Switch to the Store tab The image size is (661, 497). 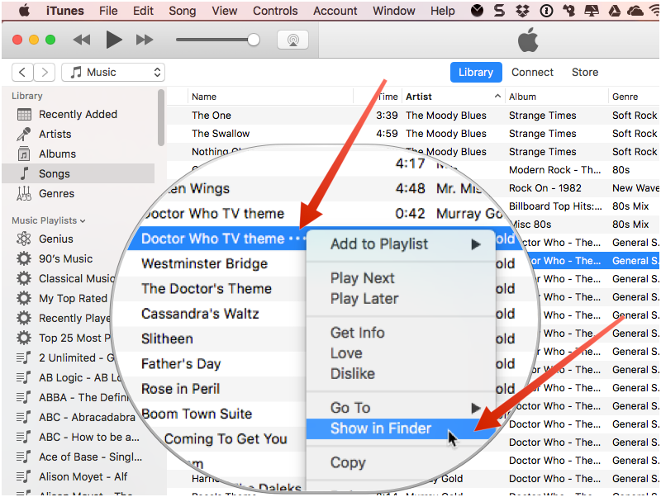click(x=584, y=72)
